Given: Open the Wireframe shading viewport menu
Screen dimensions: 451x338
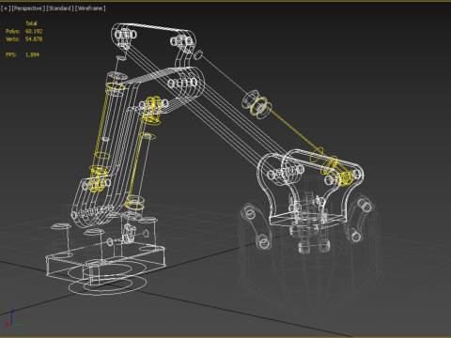Looking at the screenshot, I should pos(90,8).
